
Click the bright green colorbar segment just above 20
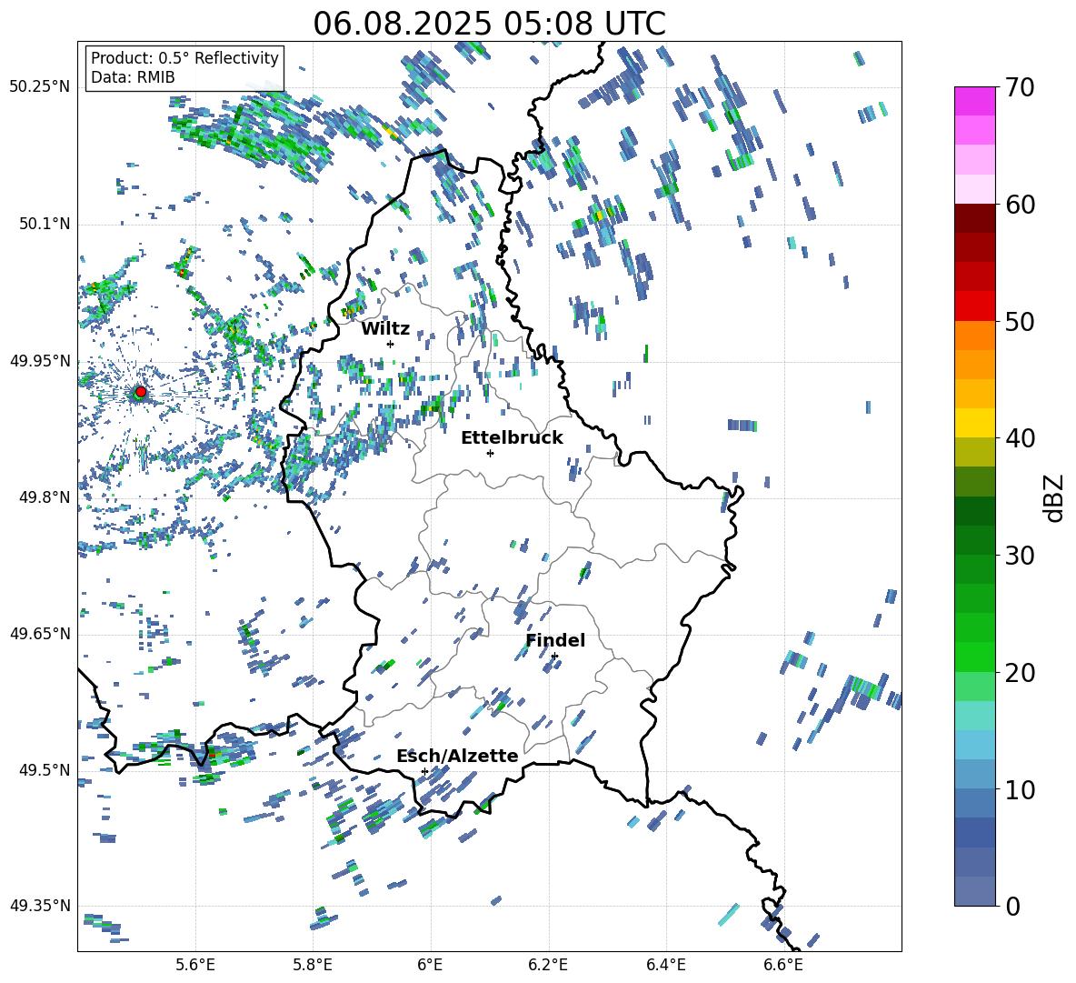(975, 657)
